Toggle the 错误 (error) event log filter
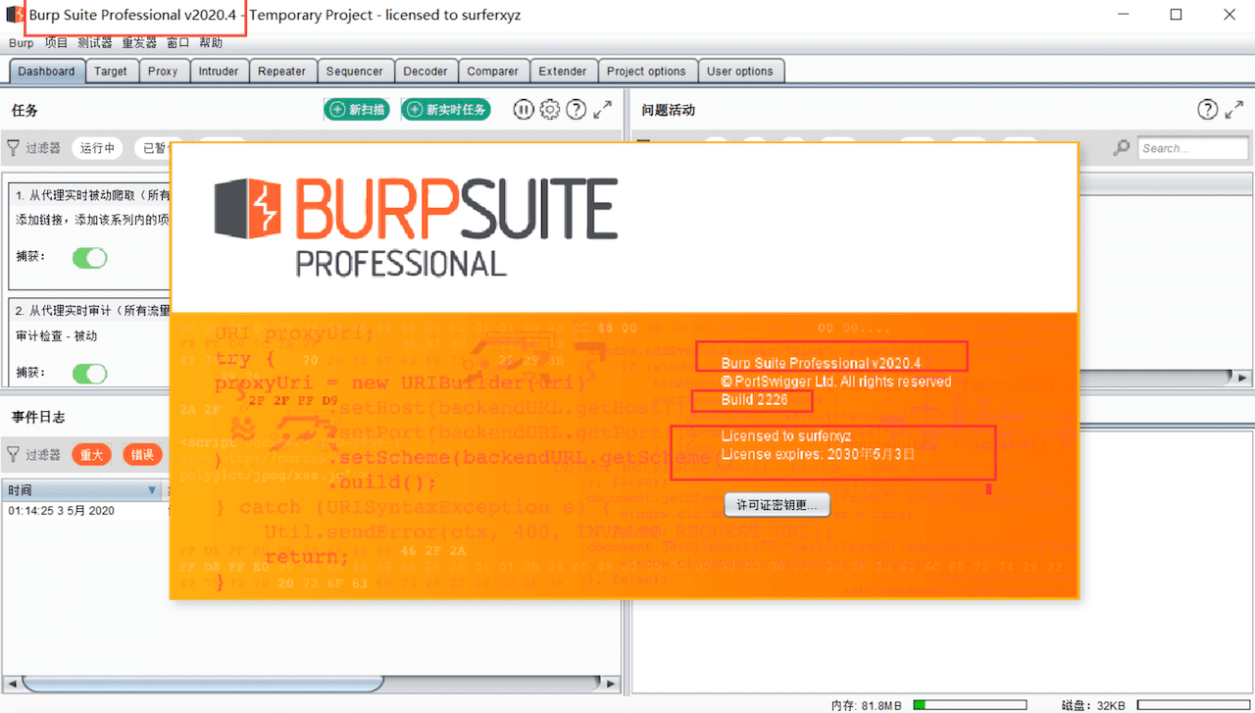This screenshot has width=1255, height=713. [143, 454]
